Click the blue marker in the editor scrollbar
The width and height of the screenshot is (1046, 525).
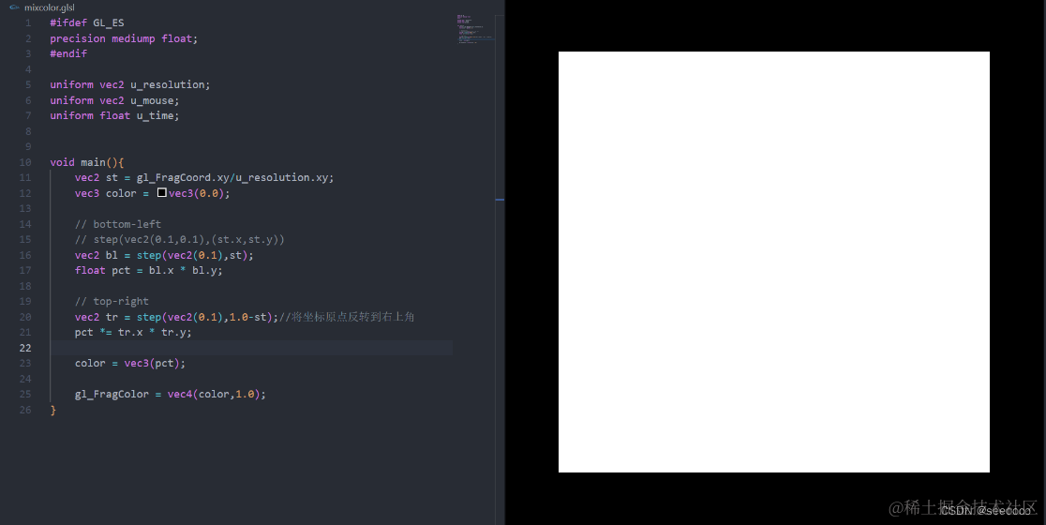click(500, 200)
